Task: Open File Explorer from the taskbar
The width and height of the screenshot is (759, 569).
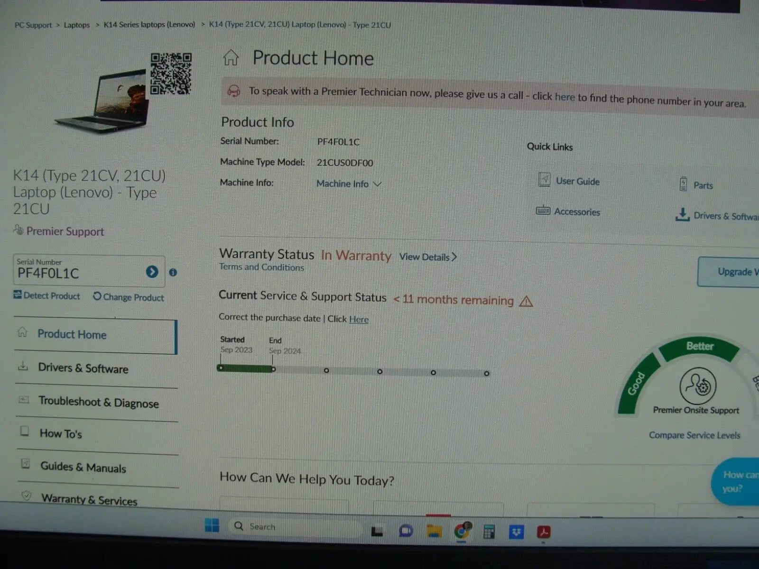Action: pos(434,531)
